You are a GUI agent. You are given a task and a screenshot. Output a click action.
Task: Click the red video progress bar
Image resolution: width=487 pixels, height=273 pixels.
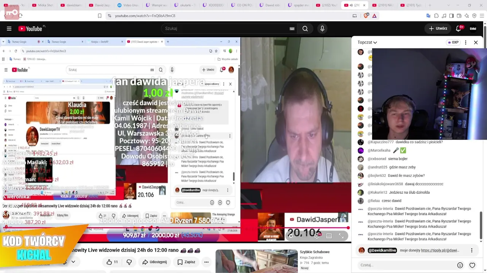175,227
